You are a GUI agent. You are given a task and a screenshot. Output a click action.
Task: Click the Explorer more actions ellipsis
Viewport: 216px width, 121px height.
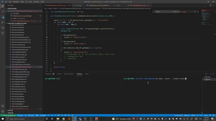pyautogui.click(x=40, y=5)
